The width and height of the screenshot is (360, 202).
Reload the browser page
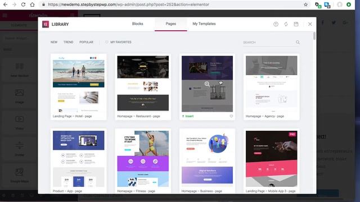click(23, 4)
